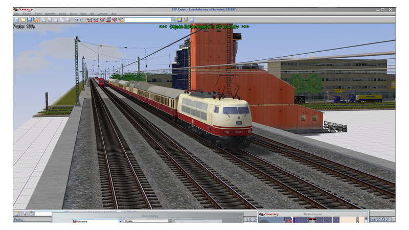The image size is (409, 230).
Task: Click the redo arrow in the toolbar
Action: (x=81, y=20)
